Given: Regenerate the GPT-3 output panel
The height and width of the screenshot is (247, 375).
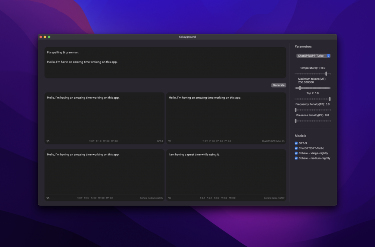Looking at the screenshot, I should tap(48, 141).
